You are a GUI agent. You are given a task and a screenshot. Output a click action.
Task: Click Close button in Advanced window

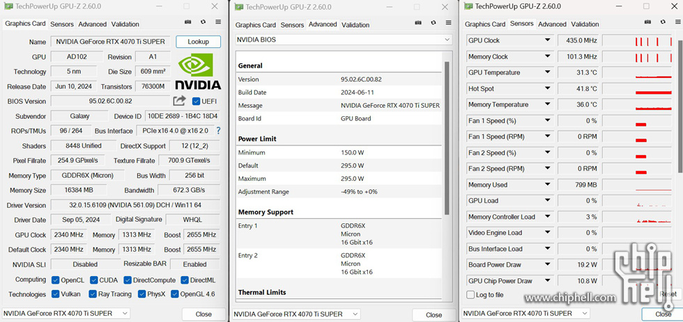coord(433,314)
